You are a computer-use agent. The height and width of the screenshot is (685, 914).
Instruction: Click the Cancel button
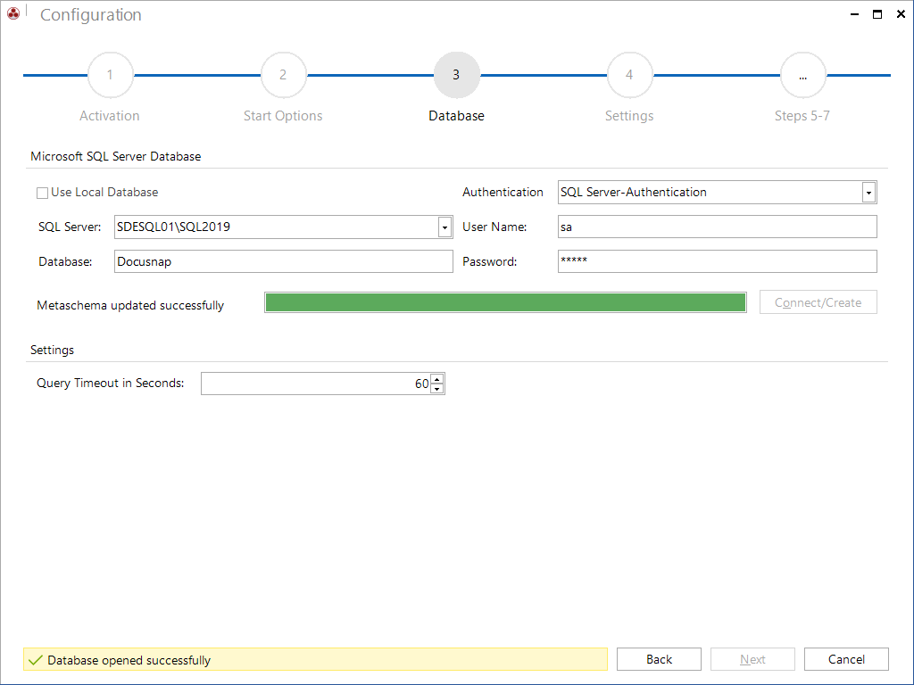point(846,659)
